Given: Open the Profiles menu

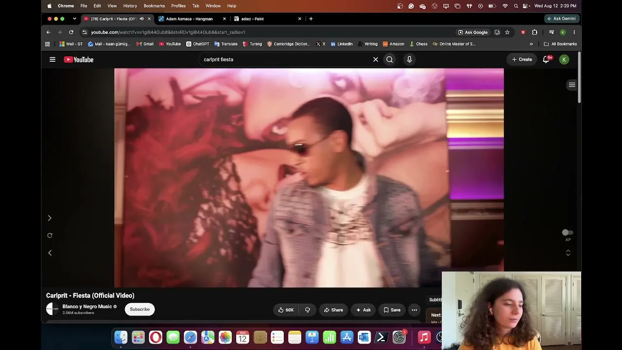Looking at the screenshot, I should [178, 6].
